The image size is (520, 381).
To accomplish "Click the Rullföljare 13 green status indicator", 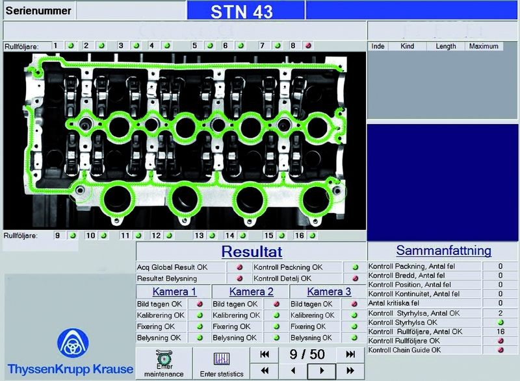I will [213, 236].
